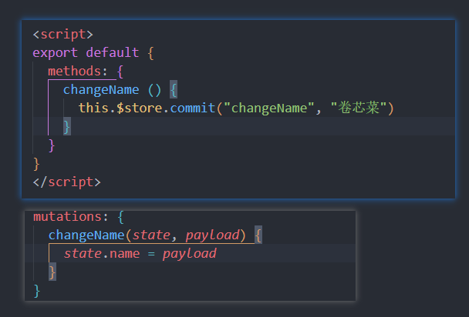Image resolution: width=469 pixels, height=317 pixels.
Task: Click the opening <script> tag
Action: (62, 35)
